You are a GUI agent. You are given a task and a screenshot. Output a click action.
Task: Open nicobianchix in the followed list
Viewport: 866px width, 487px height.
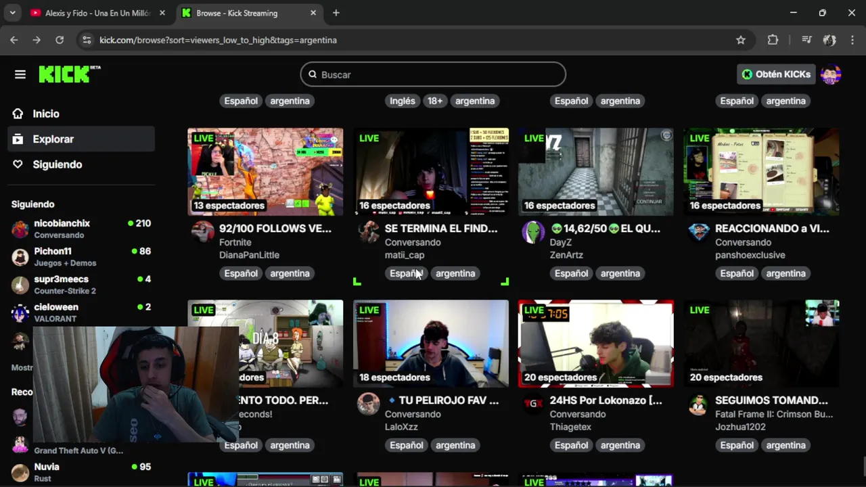81,229
